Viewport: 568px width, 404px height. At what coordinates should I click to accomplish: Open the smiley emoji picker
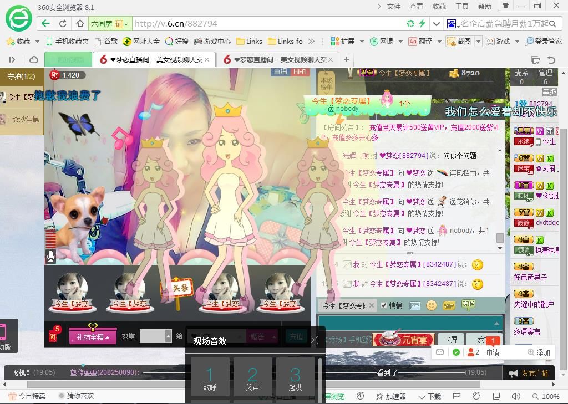click(432, 305)
